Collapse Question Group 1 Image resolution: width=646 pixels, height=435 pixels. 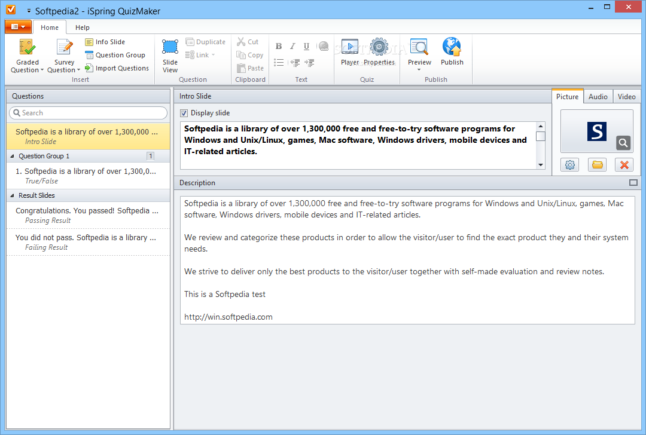(12, 157)
